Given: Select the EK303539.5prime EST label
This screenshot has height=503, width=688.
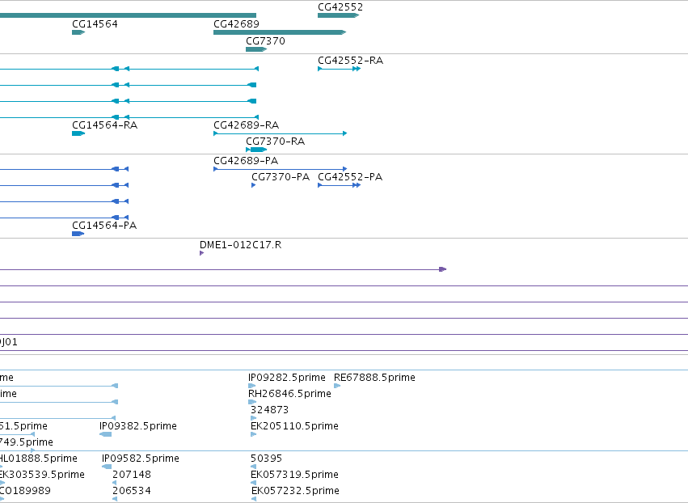Looking at the screenshot, I should coord(42,475).
